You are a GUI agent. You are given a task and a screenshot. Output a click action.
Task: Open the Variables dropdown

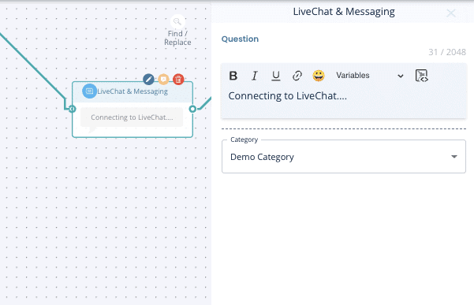pyautogui.click(x=369, y=76)
